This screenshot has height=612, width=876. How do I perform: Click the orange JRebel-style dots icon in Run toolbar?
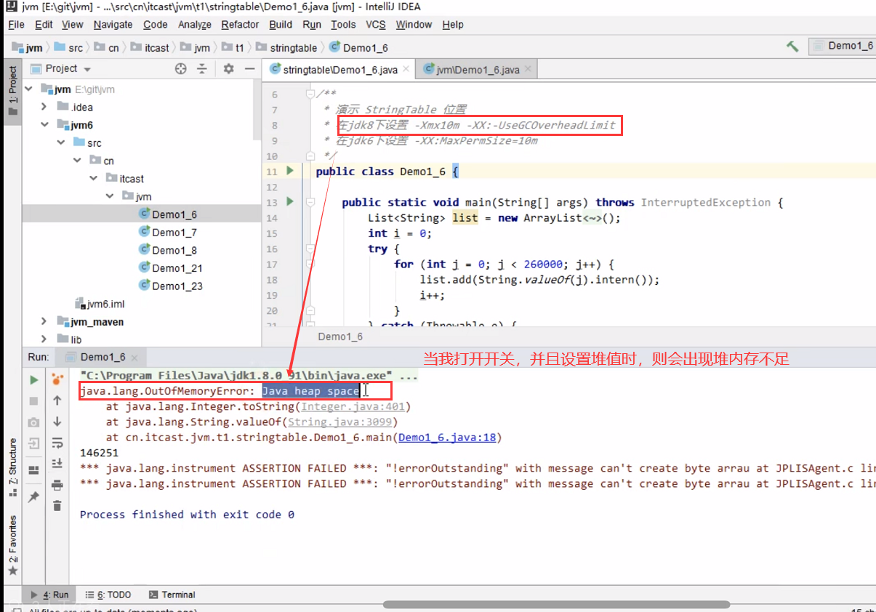point(57,379)
